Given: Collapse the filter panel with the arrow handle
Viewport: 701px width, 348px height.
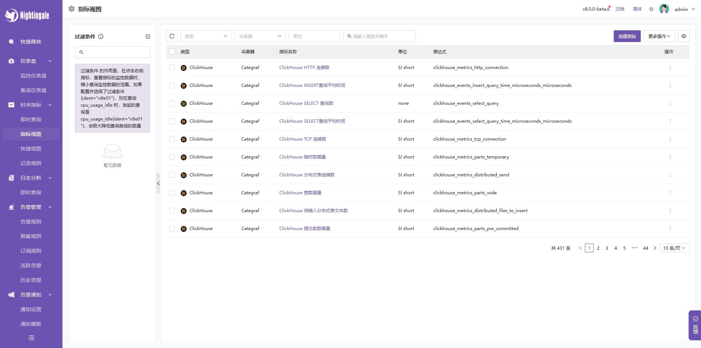Looking at the screenshot, I should (158, 183).
